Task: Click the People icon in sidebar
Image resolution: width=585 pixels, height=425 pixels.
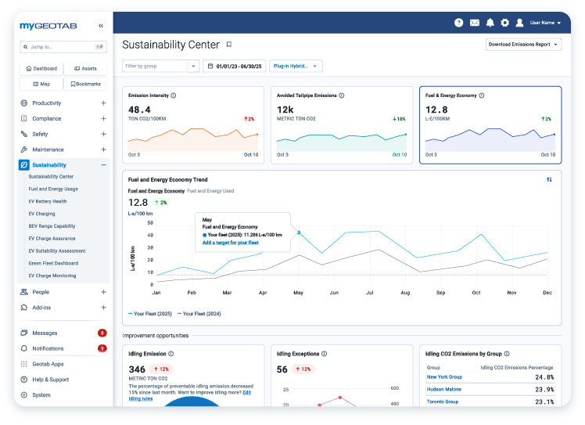Action: pyautogui.click(x=24, y=292)
